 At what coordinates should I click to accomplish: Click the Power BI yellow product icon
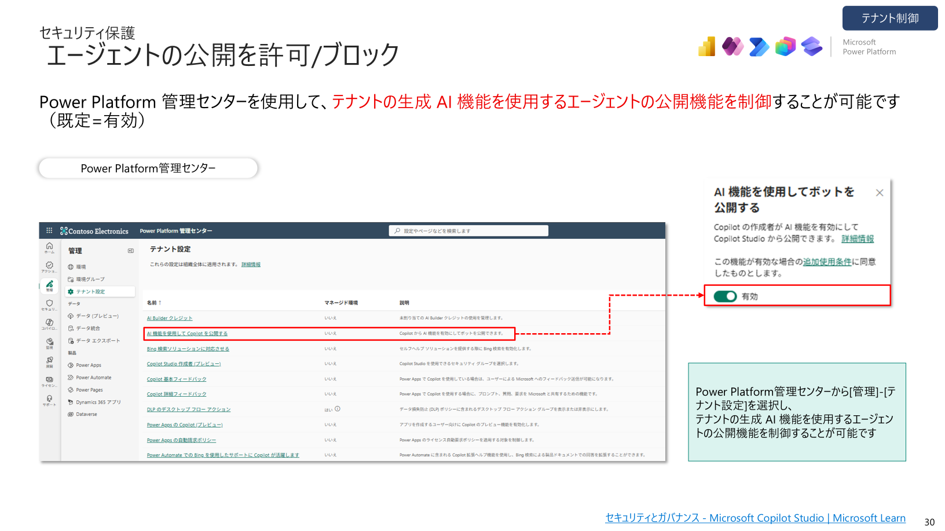coord(707,46)
